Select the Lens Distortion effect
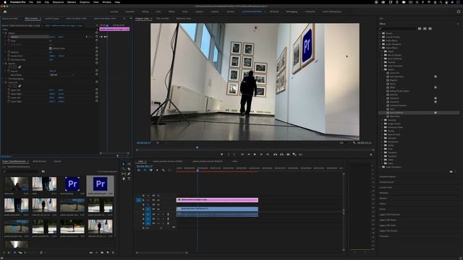Image resolution: width=463 pixels, height=260 pixels. coord(396,77)
